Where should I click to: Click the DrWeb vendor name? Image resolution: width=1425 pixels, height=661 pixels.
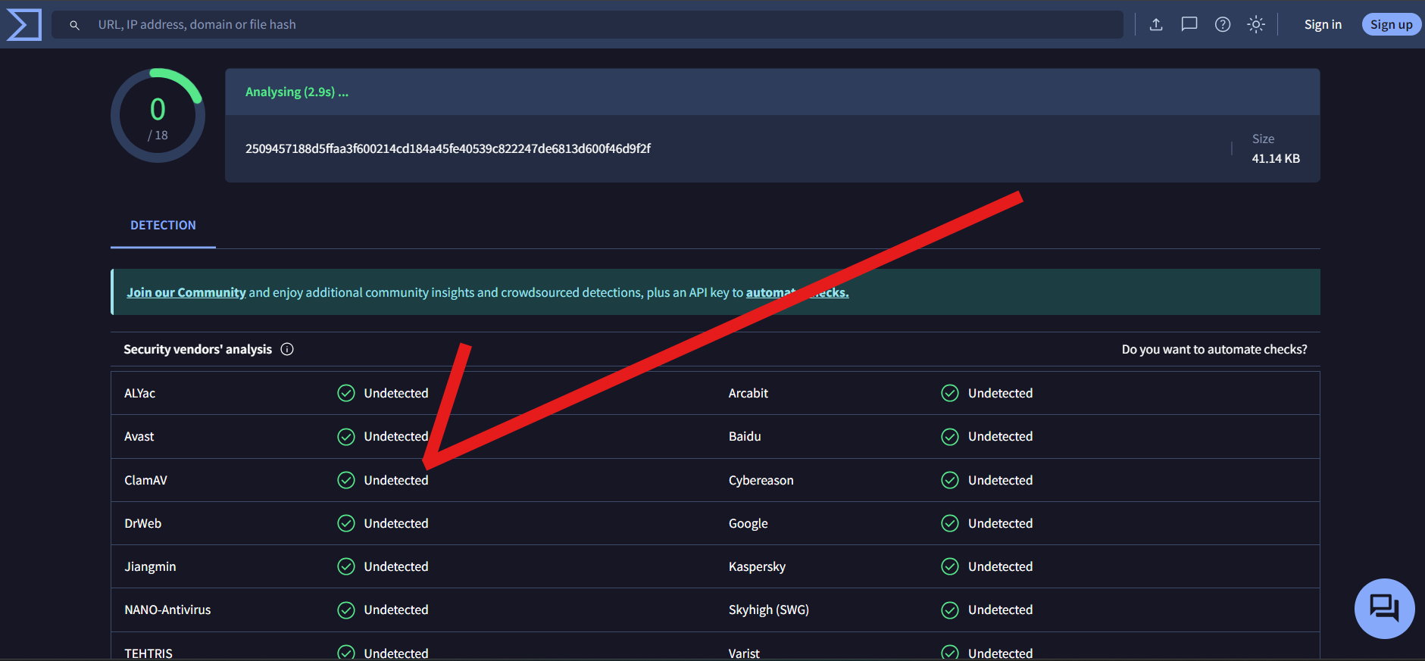142,523
